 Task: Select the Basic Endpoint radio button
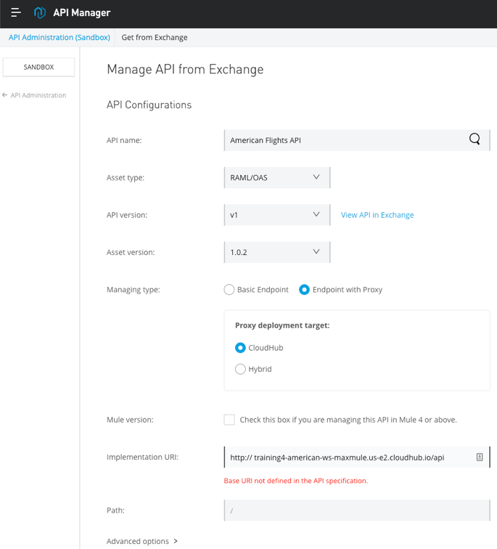[x=229, y=290]
